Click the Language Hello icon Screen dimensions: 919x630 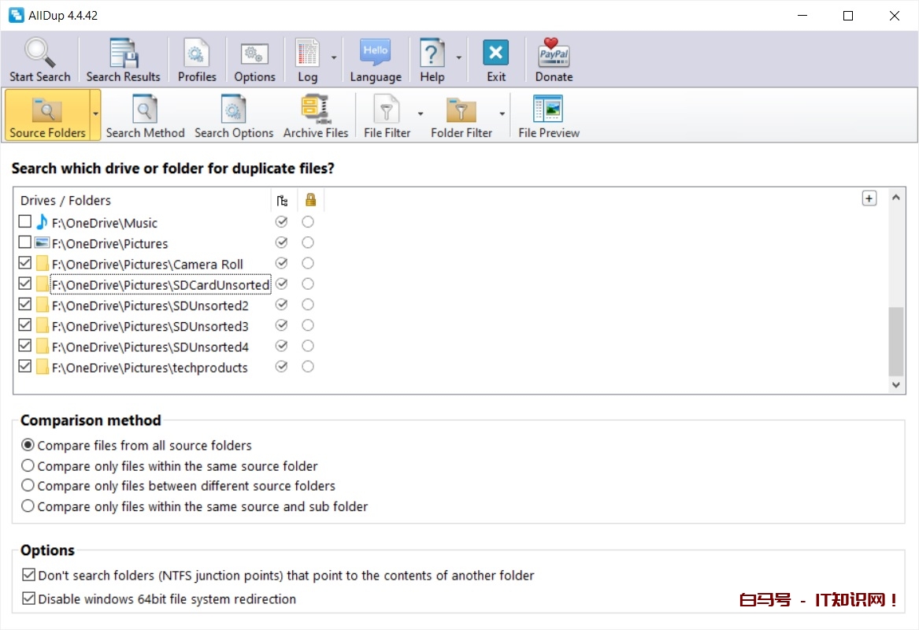pos(376,54)
